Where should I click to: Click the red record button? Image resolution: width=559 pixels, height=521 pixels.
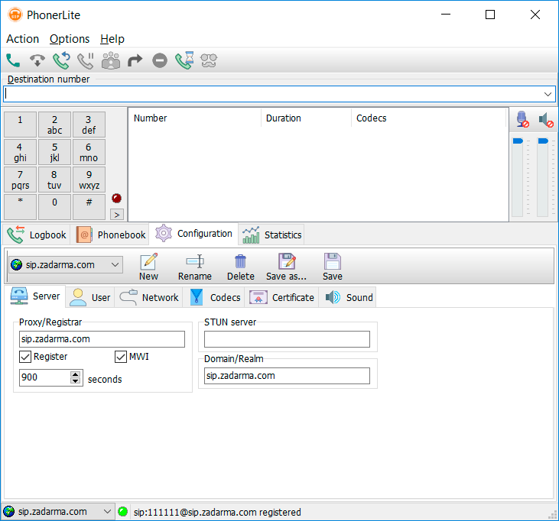click(x=116, y=198)
